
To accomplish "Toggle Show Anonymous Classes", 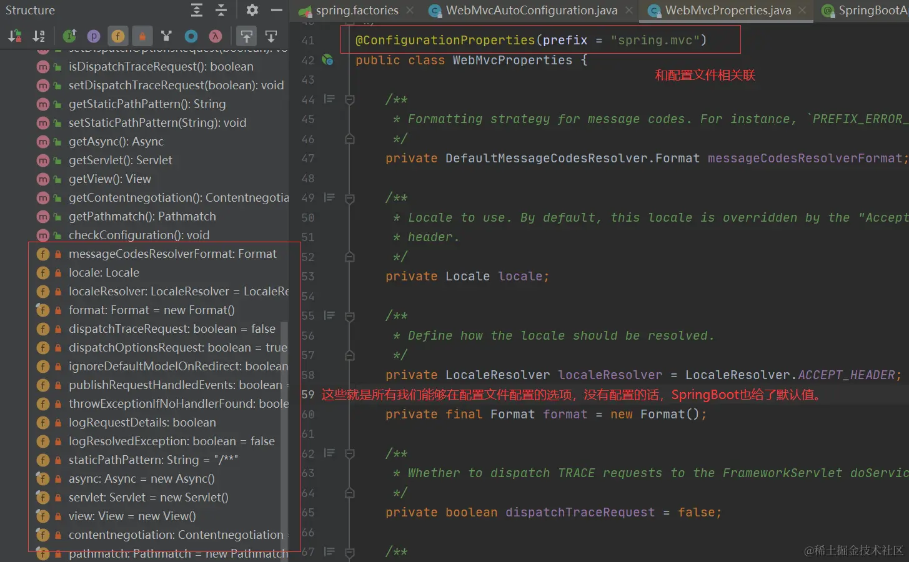I will [191, 36].
